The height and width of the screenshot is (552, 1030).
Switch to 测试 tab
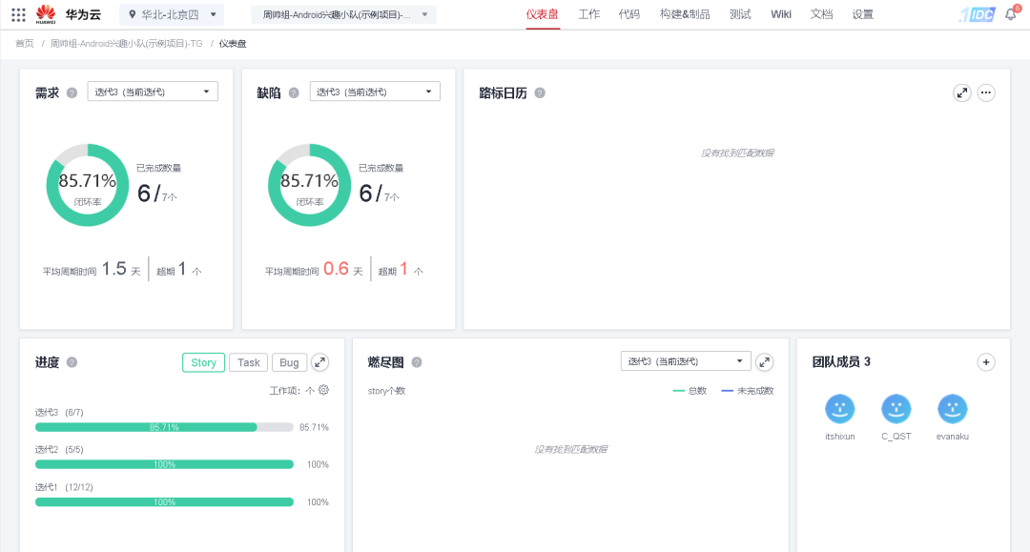pyautogui.click(x=740, y=14)
